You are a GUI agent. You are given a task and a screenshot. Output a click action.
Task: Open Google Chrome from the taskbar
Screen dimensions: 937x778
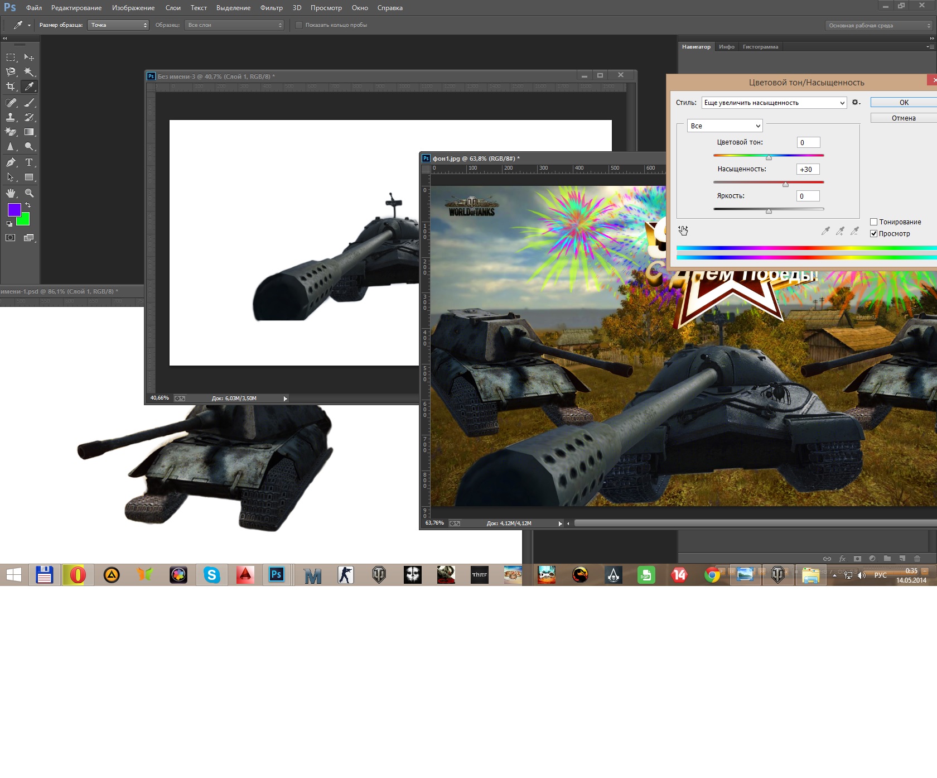(712, 575)
